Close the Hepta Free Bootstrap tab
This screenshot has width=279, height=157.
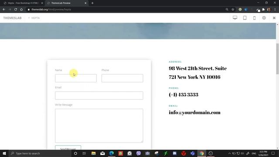pyautogui.click(x=42, y=3)
